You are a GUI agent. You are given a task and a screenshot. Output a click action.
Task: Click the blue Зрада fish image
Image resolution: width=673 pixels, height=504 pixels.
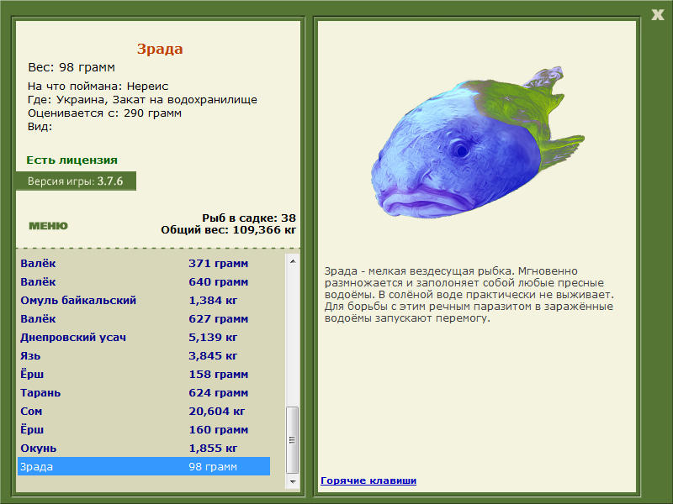click(477, 143)
